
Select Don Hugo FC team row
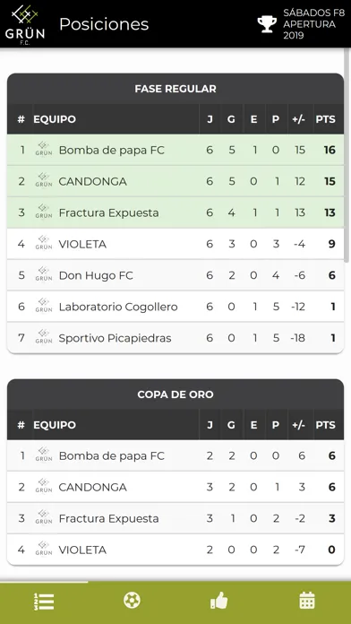(x=175, y=275)
